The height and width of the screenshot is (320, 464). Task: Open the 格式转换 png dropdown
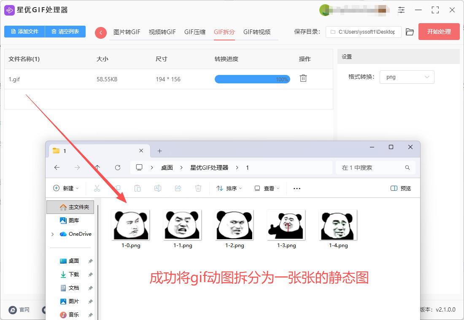[407, 77]
